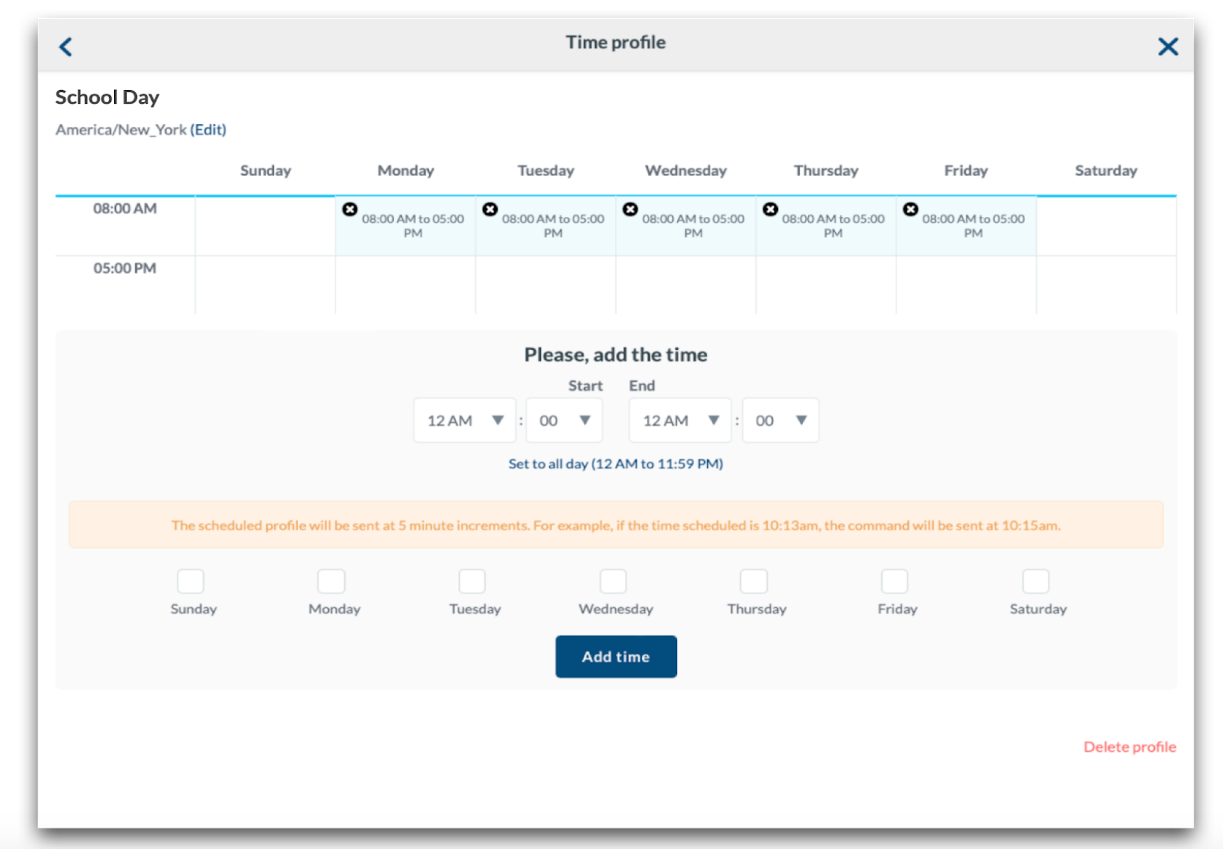This screenshot has width=1223, height=849.
Task: Select the Monday checkbox
Action: point(331,582)
